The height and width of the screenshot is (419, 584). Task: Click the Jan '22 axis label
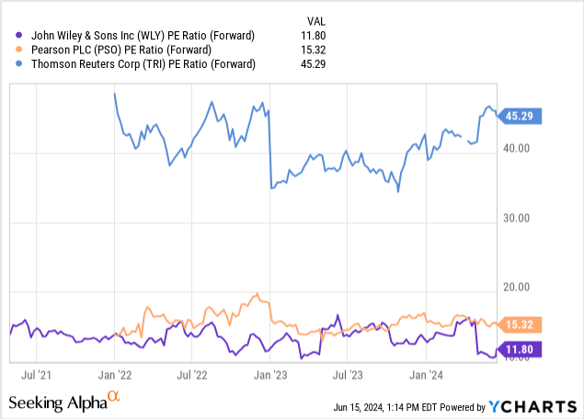point(114,374)
